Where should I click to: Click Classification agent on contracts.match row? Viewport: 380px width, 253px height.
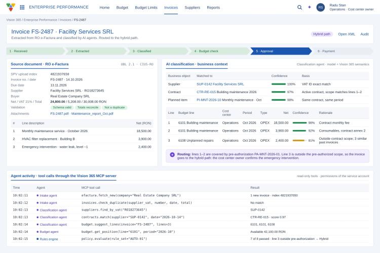click(x=53, y=218)
